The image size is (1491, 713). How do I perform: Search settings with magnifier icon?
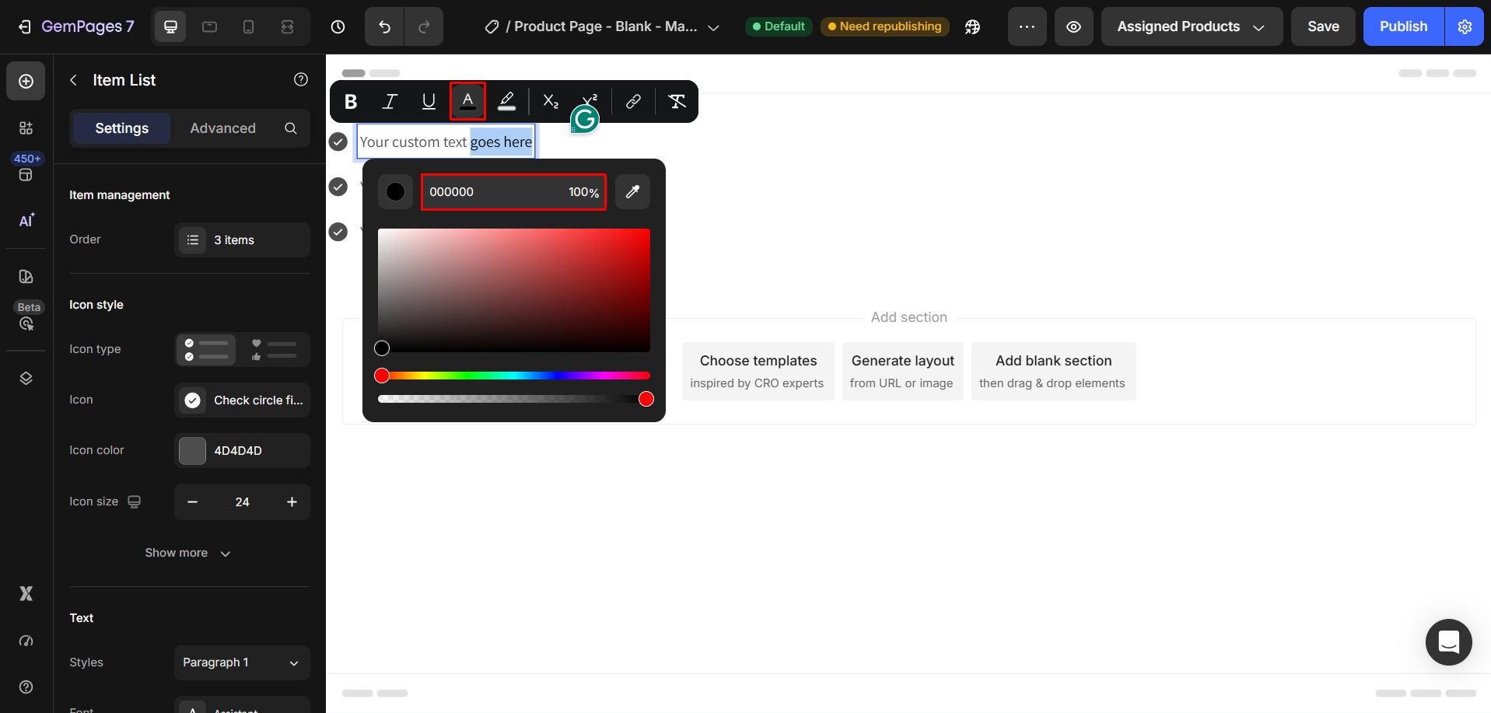[x=291, y=128]
